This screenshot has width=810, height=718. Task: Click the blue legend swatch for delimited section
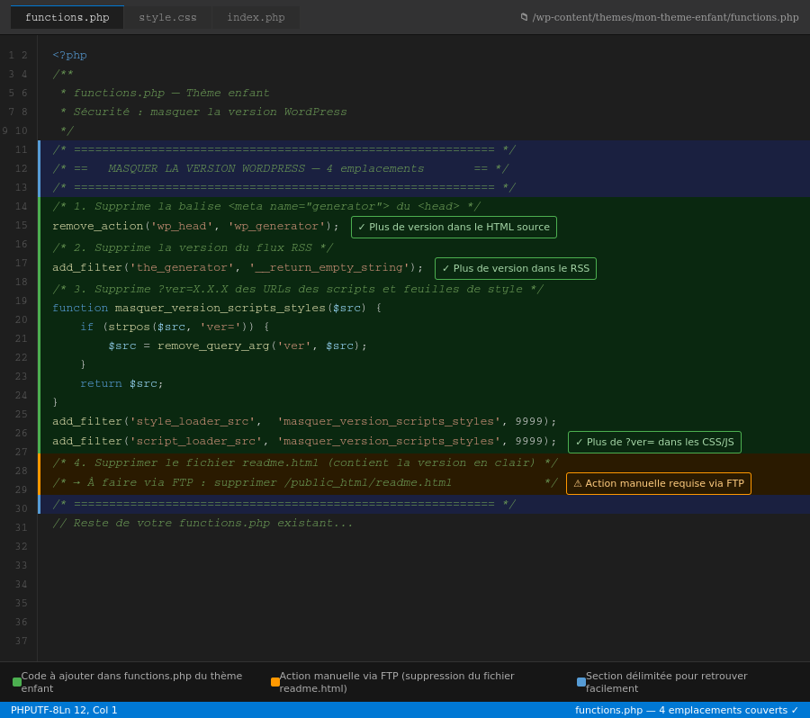(581, 682)
